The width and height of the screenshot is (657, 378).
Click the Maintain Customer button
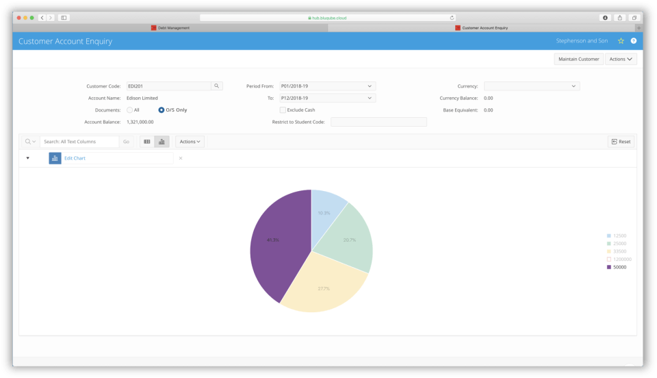579,59
